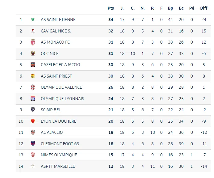
Task: Click the Cavigal Nice S. club crest
Action: pyautogui.click(x=33, y=31)
